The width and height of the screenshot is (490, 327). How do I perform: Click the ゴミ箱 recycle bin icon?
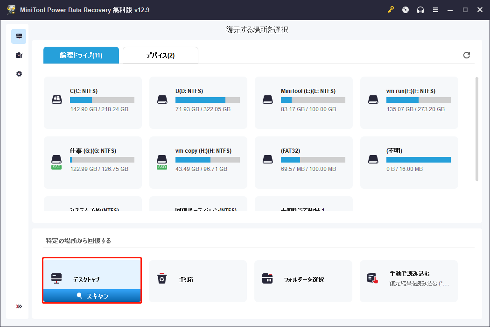(x=162, y=278)
